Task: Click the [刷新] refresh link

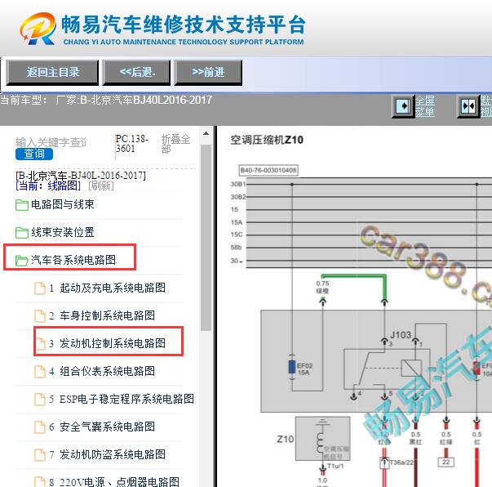Action: pos(100,186)
